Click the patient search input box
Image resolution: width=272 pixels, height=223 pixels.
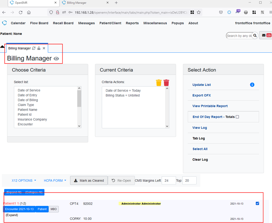pyautogui.click(x=239, y=36)
